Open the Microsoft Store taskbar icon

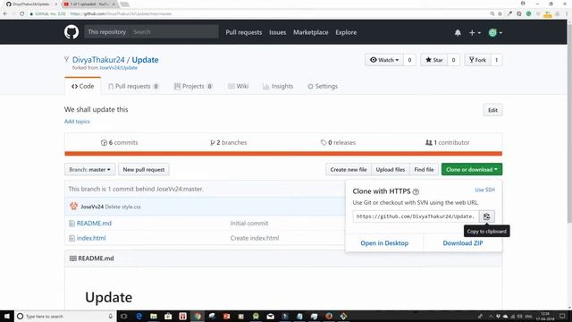click(168, 316)
